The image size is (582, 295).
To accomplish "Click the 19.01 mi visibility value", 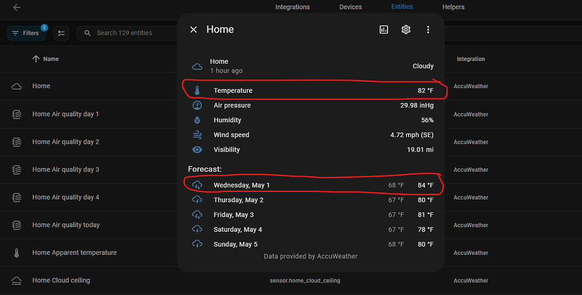I will tap(420, 149).
